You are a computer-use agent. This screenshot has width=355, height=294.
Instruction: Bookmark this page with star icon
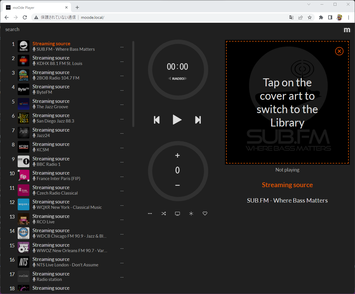point(310,17)
